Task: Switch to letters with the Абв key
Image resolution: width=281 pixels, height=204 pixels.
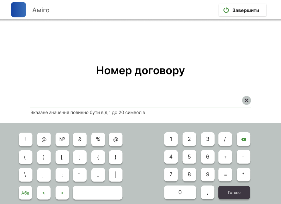Action: click(25, 193)
